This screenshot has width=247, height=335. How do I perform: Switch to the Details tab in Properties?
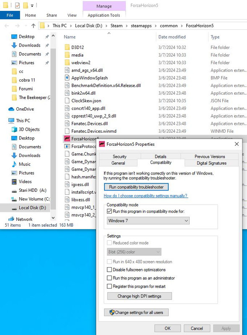160,156
